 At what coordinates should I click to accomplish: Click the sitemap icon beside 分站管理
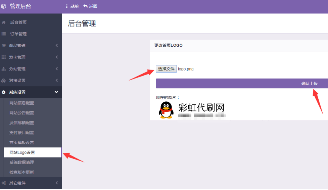pyautogui.click(x=4, y=69)
